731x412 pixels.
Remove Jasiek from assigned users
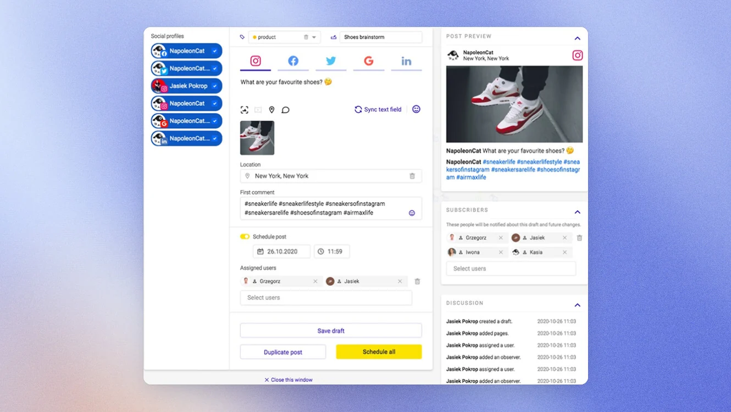click(400, 281)
